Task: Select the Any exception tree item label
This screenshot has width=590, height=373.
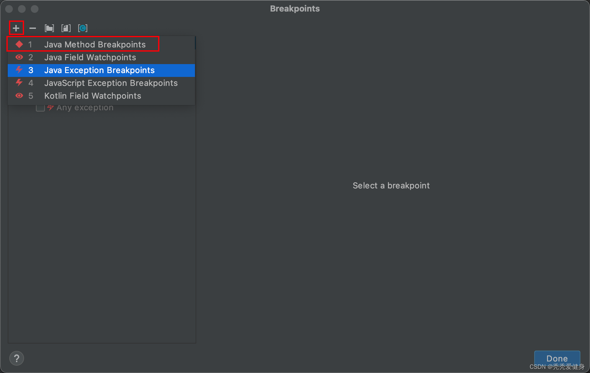Action: (x=85, y=108)
